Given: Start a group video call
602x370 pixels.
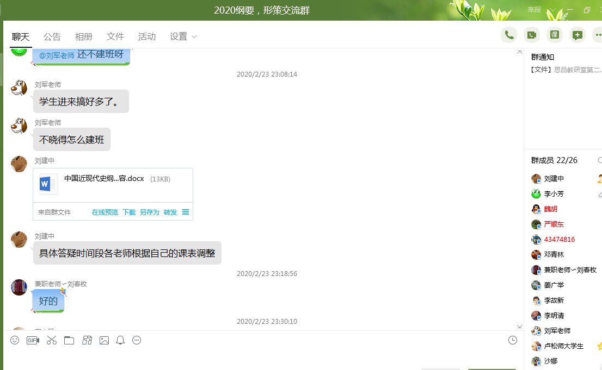Looking at the screenshot, I should click(532, 35).
